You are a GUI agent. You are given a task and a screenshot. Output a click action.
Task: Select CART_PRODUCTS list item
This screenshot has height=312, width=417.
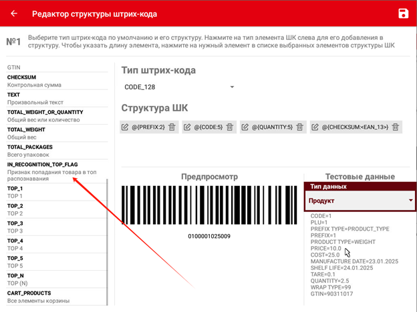[53, 297]
